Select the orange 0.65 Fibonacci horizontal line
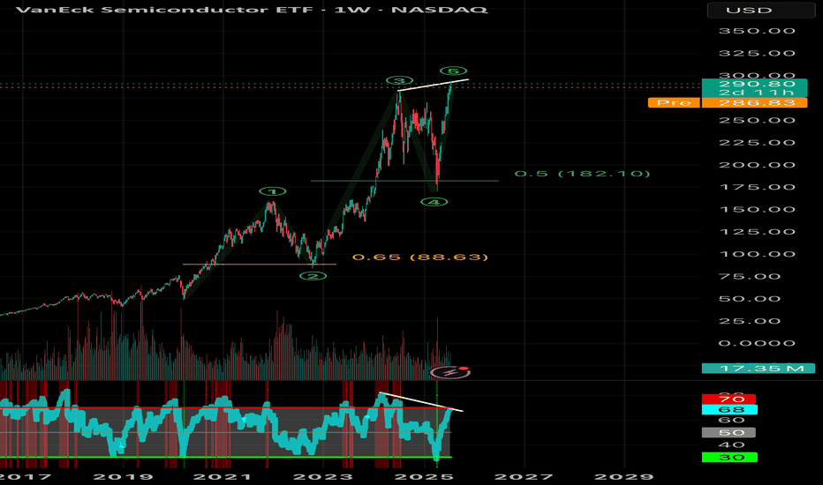 pyautogui.click(x=260, y=265)
